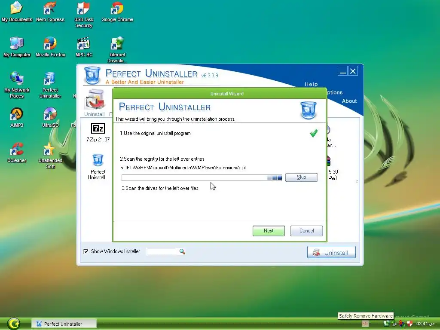The height and width of the screenshot is (330, 440).
Task: Click the taskbar clock showing 03:41
Action: click(x=425, y=324)
